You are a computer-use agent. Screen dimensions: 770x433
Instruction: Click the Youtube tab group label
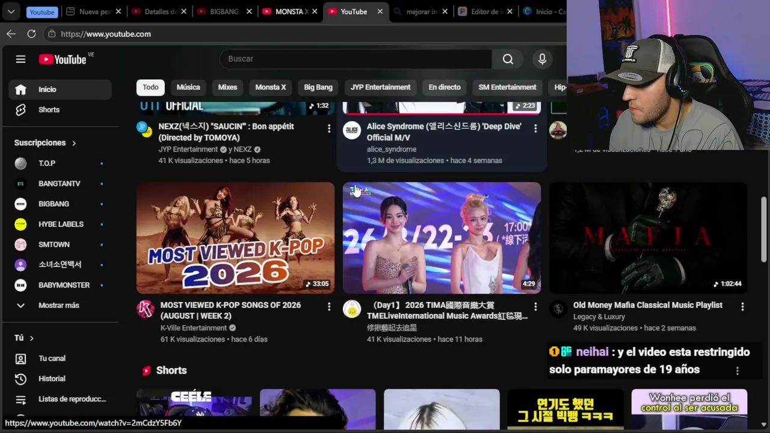click(x=42, y=12)
